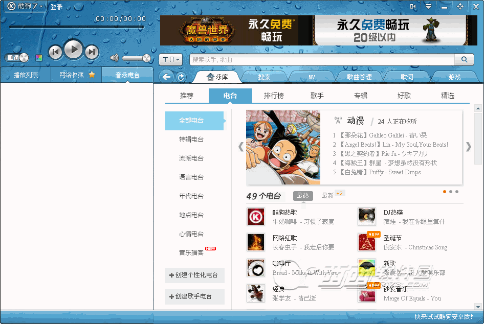Screen dimensions: 484x324
Task: Open the colorful skin picker icon
Action: [x=39, y=58]
